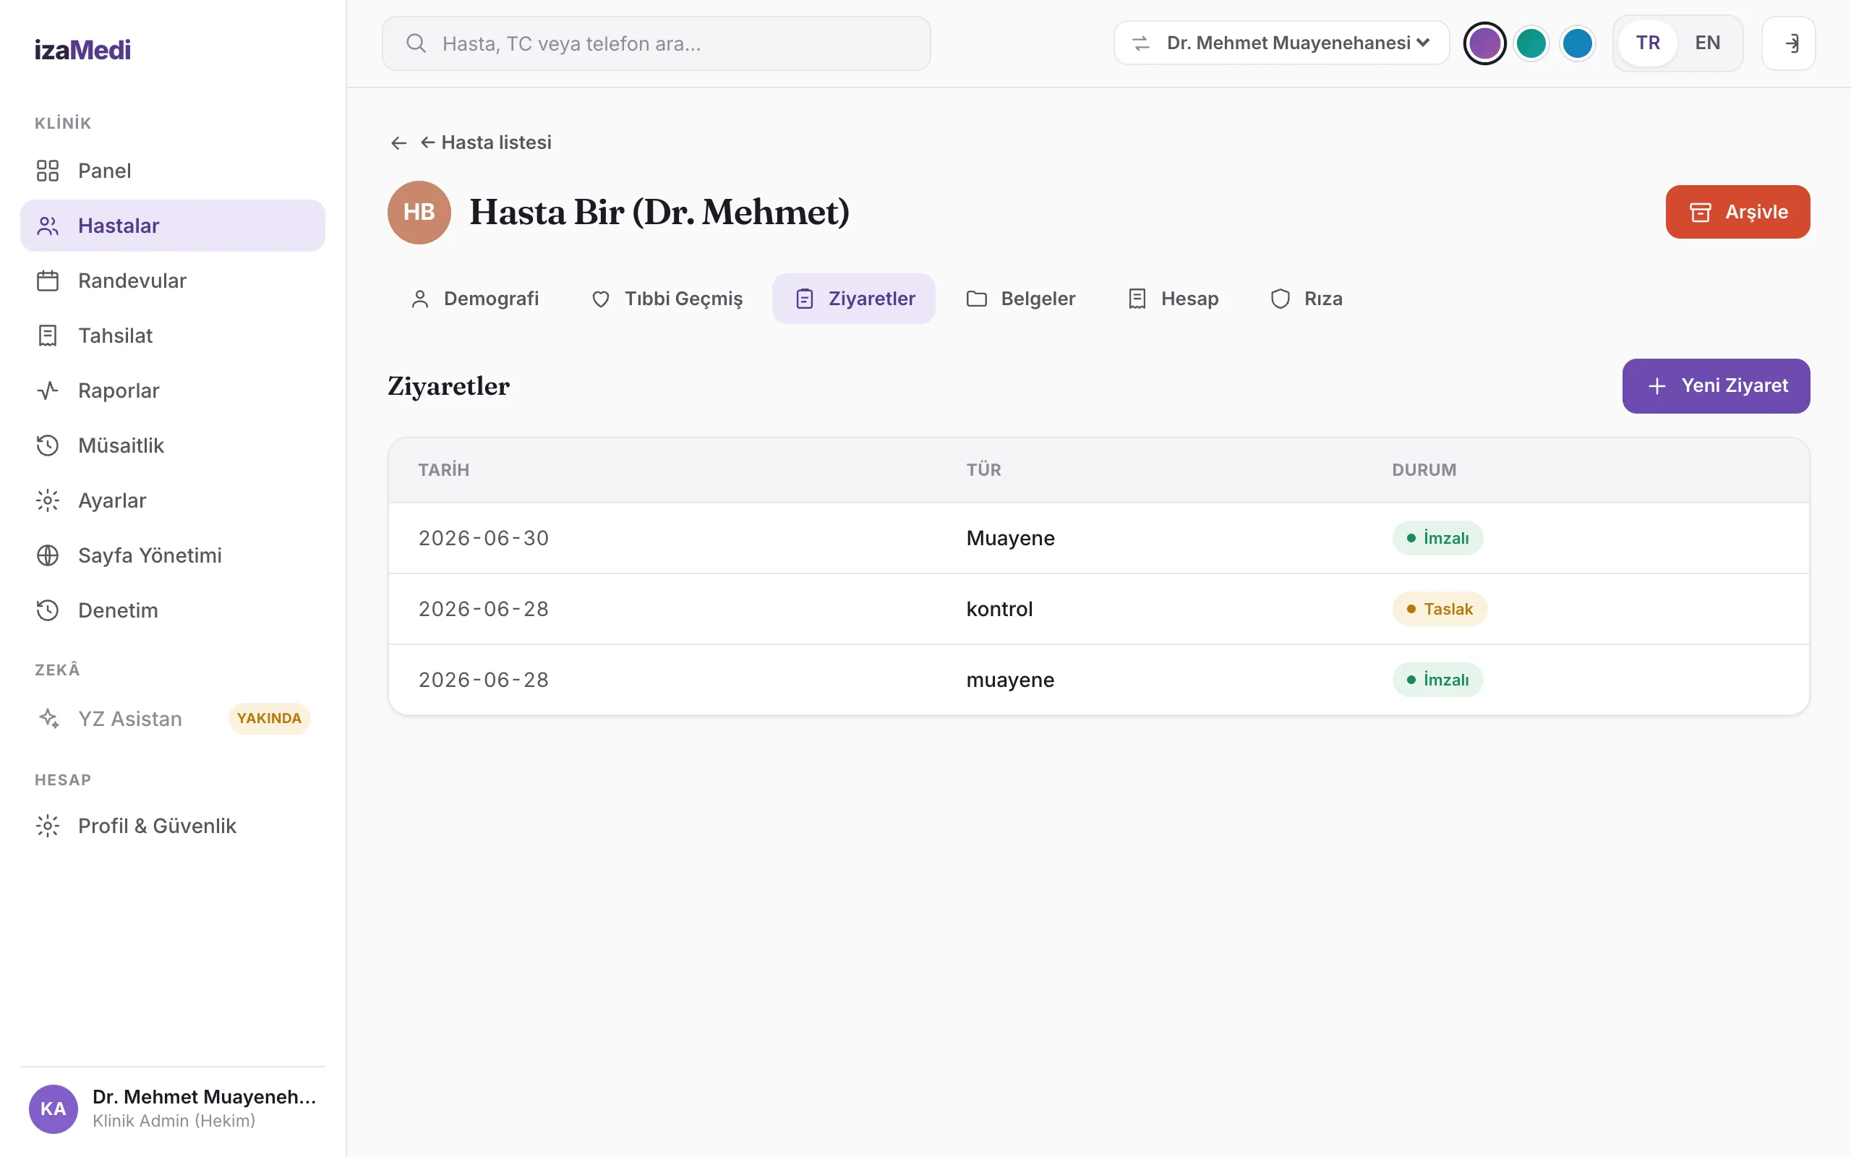
Task: Click the Sayfa Yönetimi globe icon
Action: 48,555
